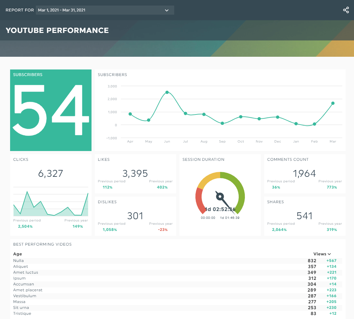Select the Jan data point on Subscribers chart
354x319 pixels.
(296, 124)
